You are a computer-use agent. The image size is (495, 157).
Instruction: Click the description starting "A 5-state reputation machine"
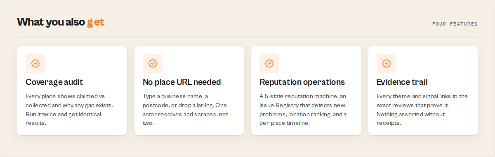click(x=303, y=110)
